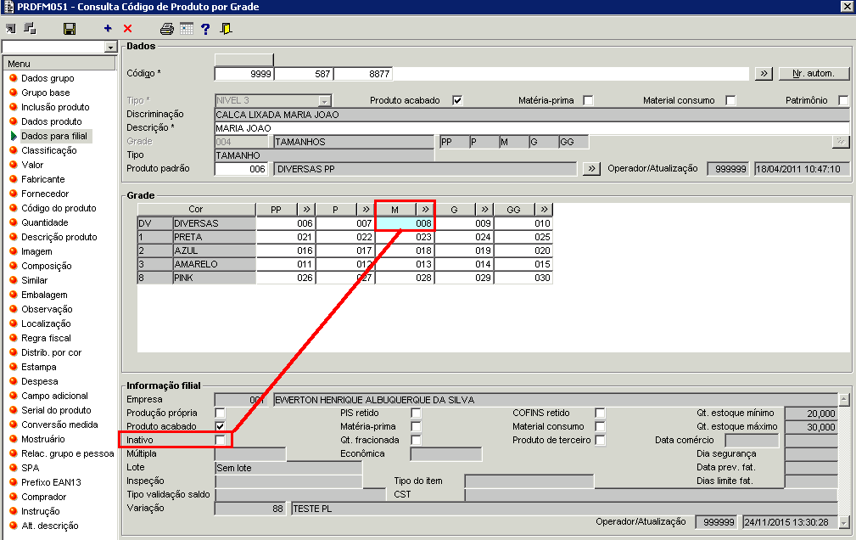856x540 pixels.
Task: Click the bullet icon beside Dados grupo
Action: (14, 78)
